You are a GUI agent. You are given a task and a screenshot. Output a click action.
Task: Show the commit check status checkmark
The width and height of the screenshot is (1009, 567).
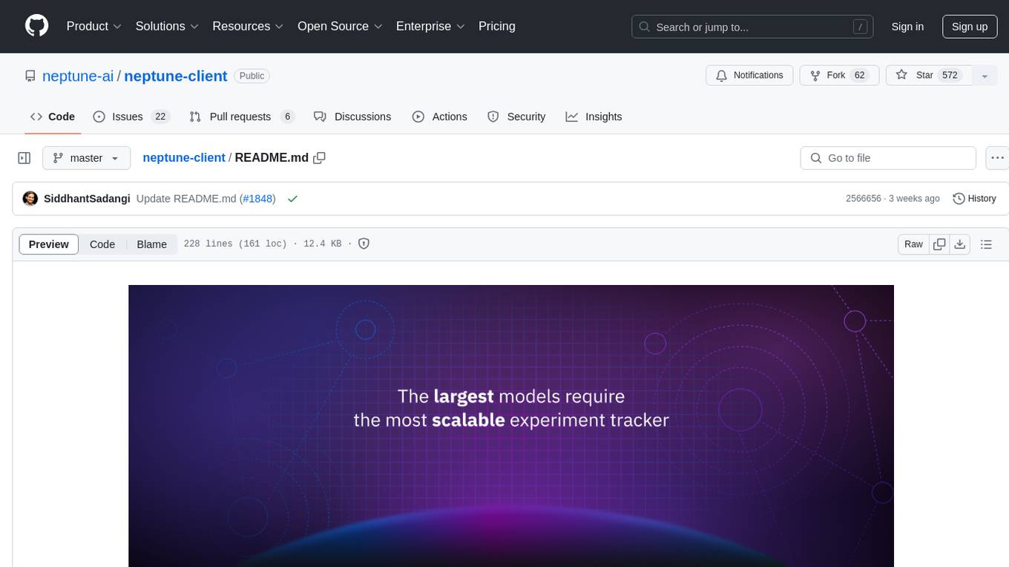click(x=292, y=199)
